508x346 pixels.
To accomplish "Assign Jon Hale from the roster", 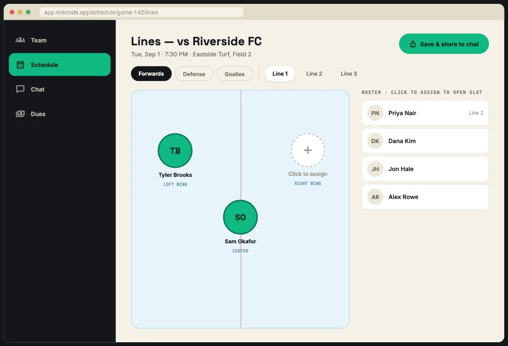I will click(x=425, y=169).
